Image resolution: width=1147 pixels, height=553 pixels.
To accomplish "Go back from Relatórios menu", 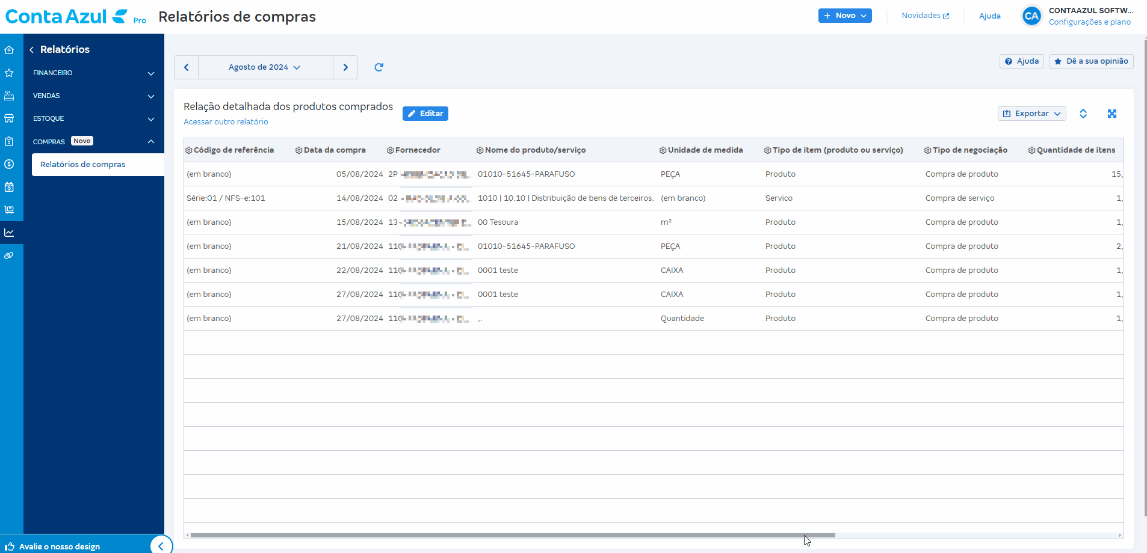I will pos(31,50).
